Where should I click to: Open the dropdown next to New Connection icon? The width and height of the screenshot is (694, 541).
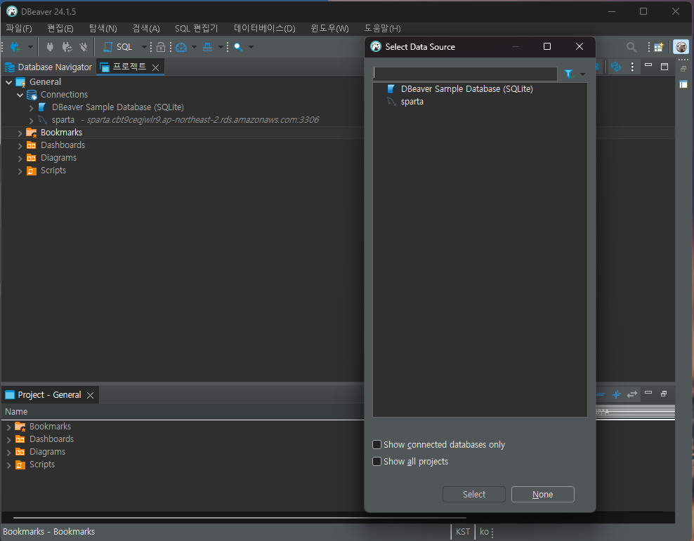pos(30,47)
